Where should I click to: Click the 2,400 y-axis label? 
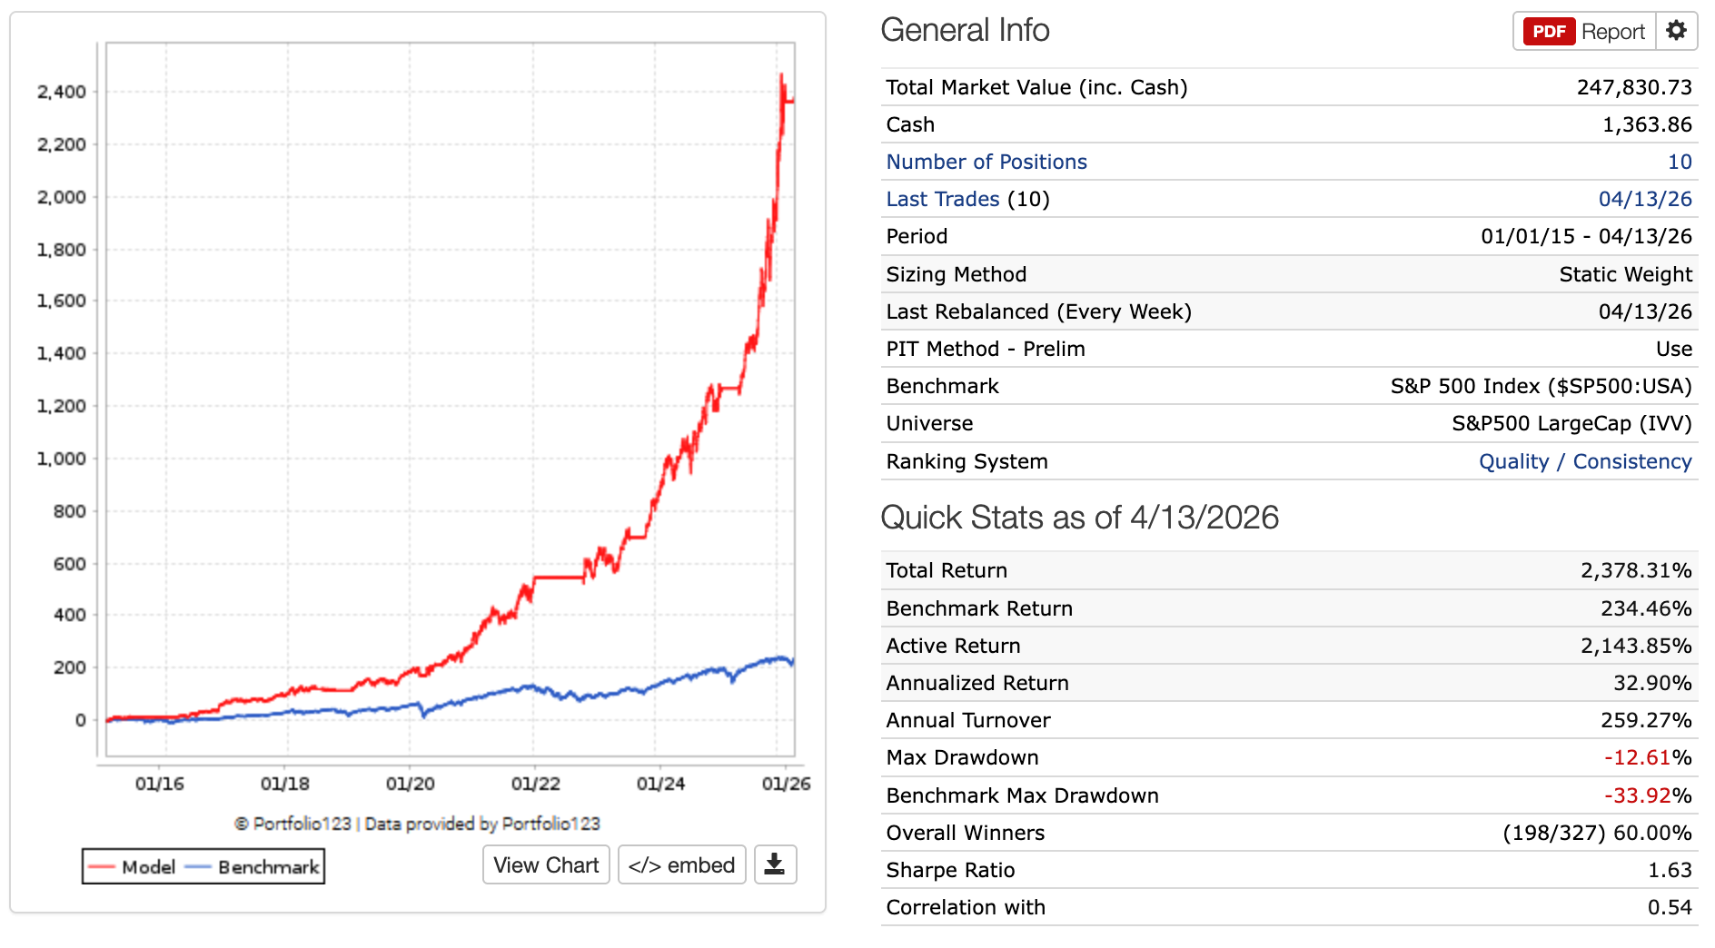(62, 92)
